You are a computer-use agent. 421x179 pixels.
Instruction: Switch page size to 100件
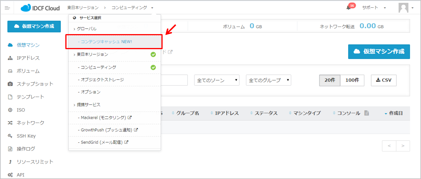[x=352, y=80]
